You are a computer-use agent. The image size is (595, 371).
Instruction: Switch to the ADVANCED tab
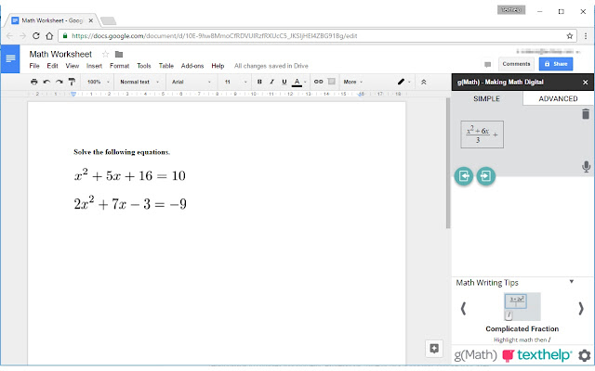point(558,98)
